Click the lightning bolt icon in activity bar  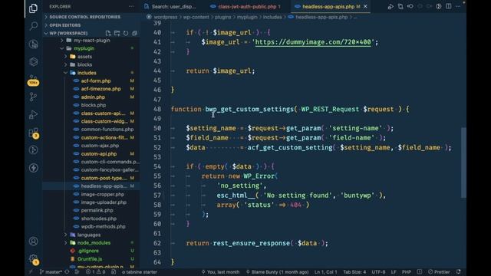click(x=33, y=168)
